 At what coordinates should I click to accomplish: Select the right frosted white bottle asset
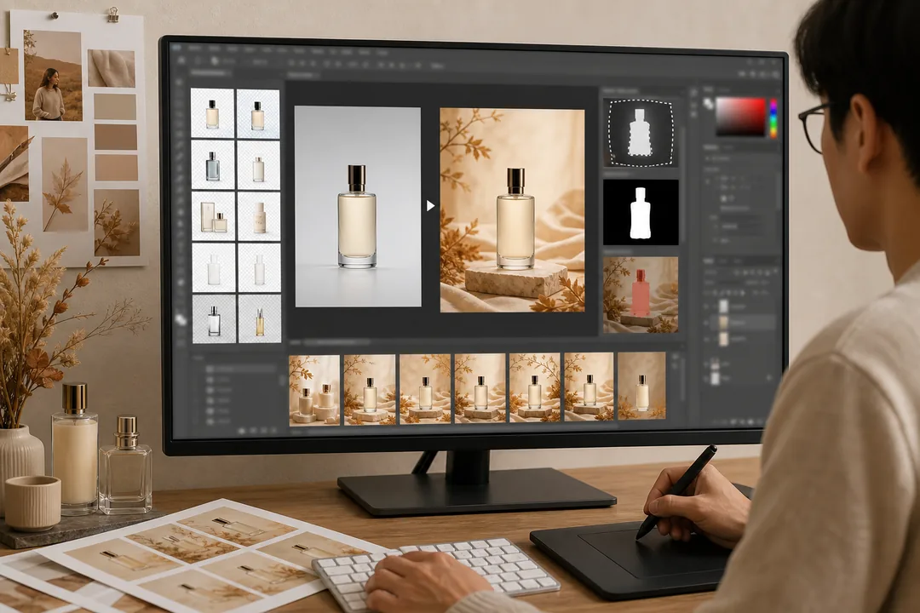pos(259,268)
